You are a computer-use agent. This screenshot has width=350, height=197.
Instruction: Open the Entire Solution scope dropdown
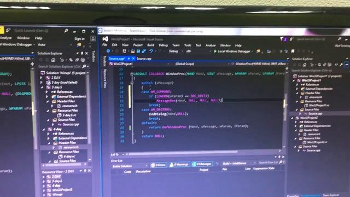coord(130,166)
